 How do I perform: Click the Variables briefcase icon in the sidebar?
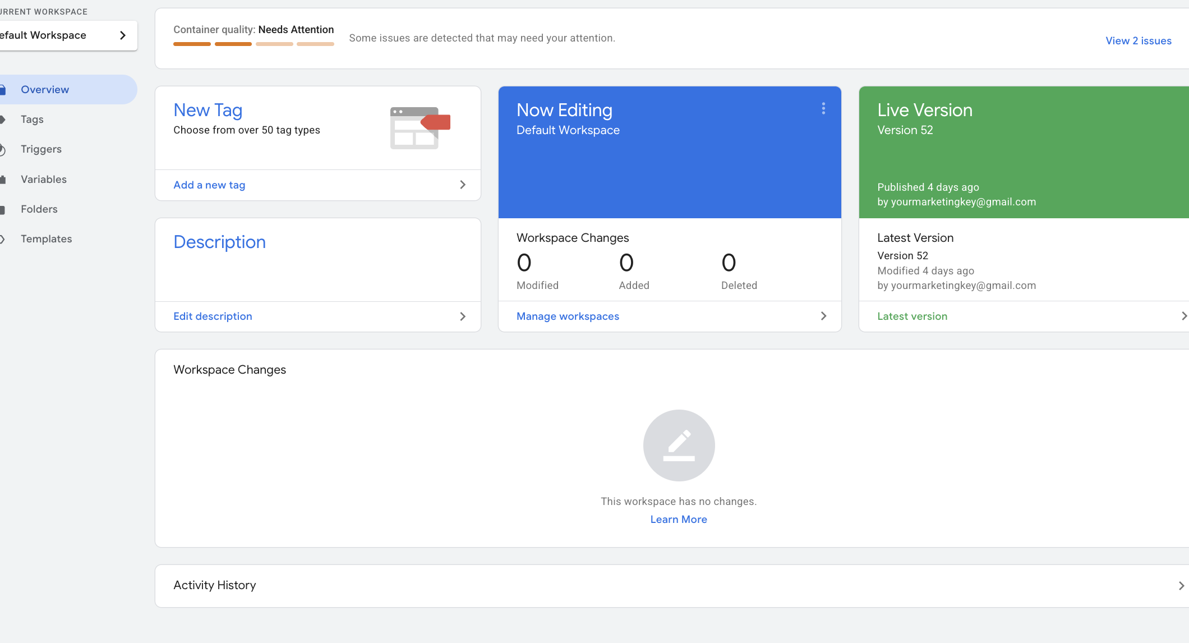coord(3,180)
